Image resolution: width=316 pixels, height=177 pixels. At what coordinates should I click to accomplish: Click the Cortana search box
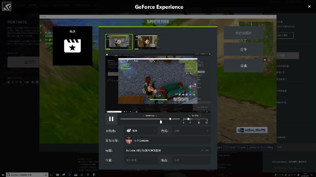pos(27,175)
